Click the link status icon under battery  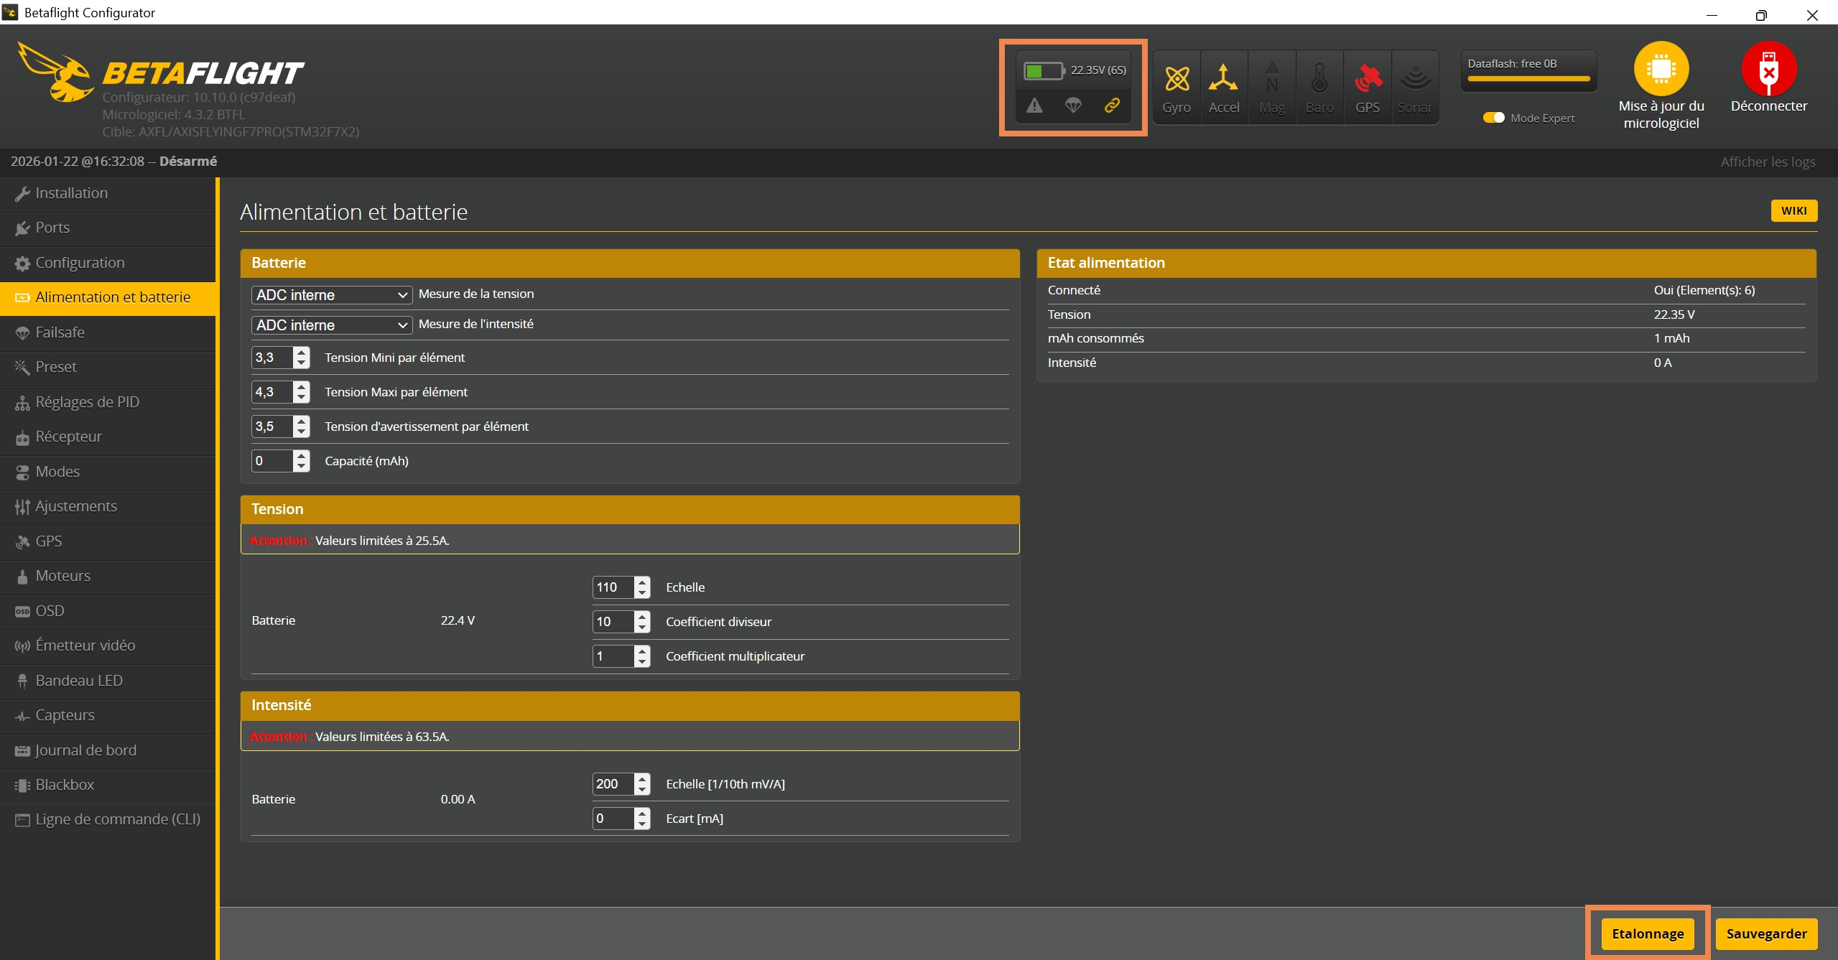click(1112, 106)
